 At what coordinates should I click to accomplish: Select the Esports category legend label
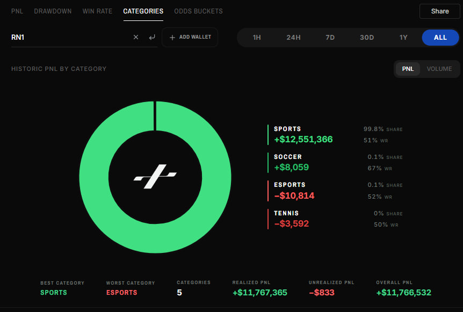pyautogui.click(x=290, y=185)
